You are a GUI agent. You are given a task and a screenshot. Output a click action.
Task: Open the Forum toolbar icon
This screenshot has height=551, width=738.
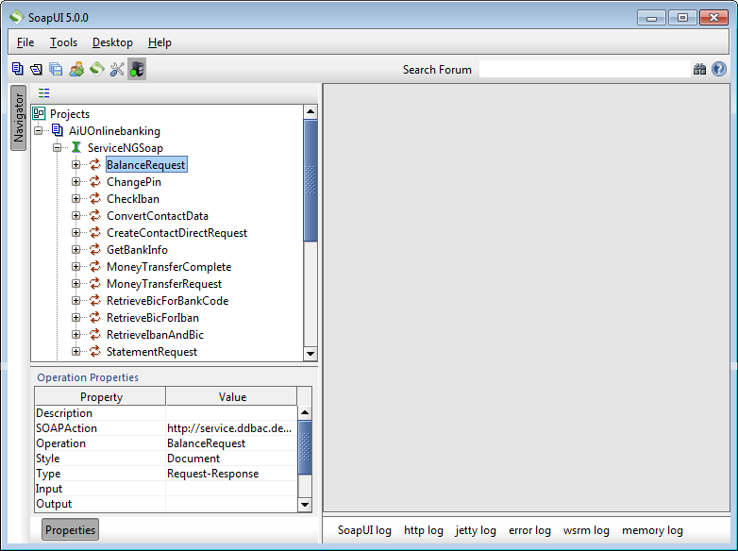76,69
